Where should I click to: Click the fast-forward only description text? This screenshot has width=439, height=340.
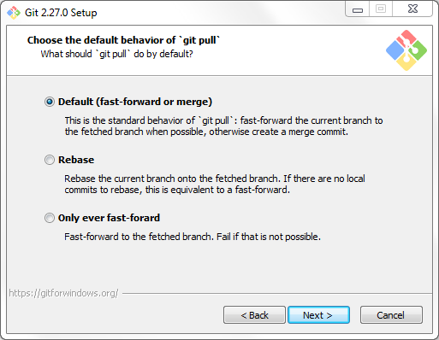tap(193, 237)
